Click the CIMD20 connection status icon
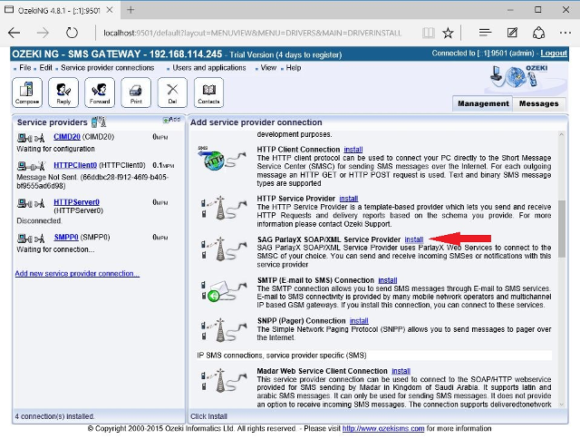This screenshot has height=439, width=580. pos(31,138)
